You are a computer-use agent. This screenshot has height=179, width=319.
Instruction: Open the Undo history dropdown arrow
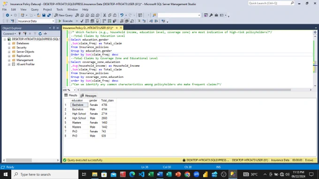coord(126,15)
